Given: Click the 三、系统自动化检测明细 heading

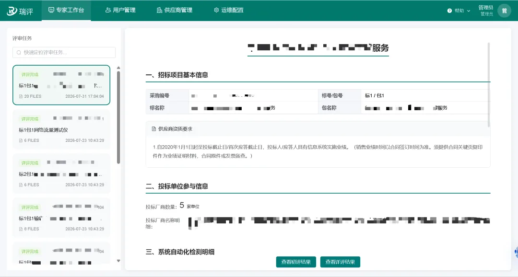Looking at the screenshot, I should pyautogui.click(x=180, y=252).
